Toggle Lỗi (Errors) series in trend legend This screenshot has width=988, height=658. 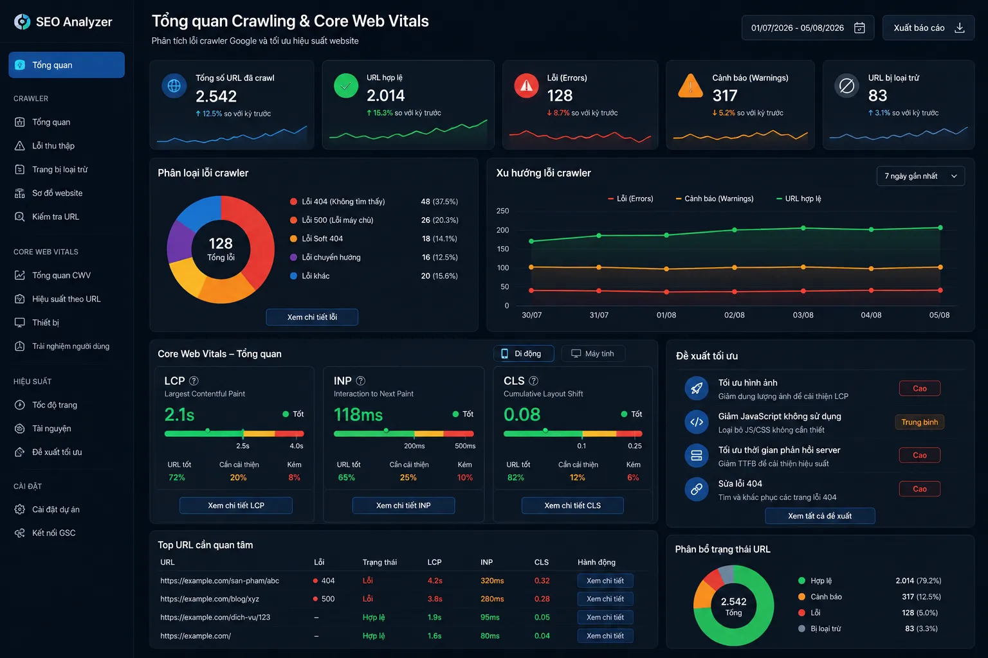630,199
